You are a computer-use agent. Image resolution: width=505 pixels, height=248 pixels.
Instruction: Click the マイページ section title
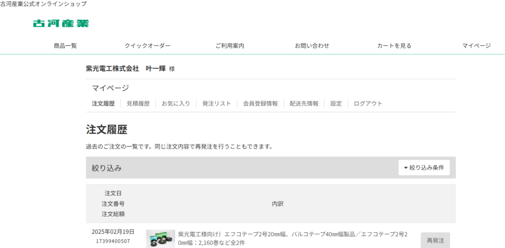(x=110, y=88)
